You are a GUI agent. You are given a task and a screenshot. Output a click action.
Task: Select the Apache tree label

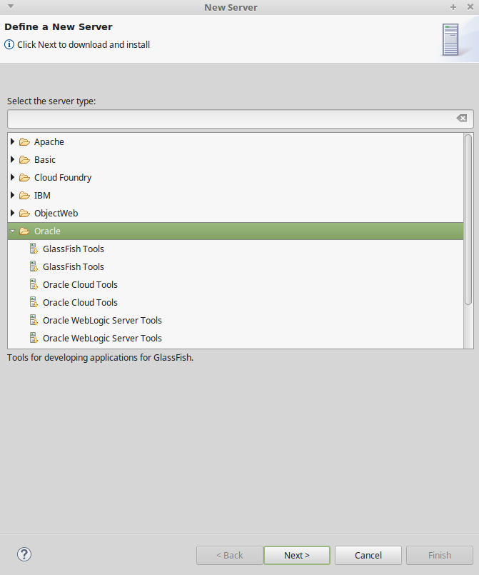pyautogui.click(x=49, y=142)
